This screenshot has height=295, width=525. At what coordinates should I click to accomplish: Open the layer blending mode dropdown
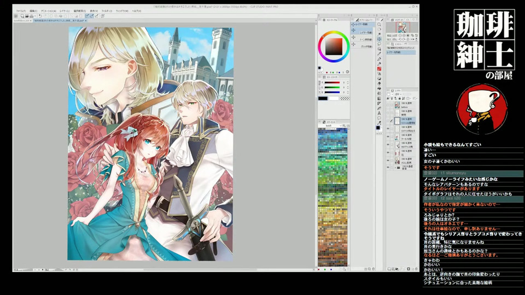[398, 94]
